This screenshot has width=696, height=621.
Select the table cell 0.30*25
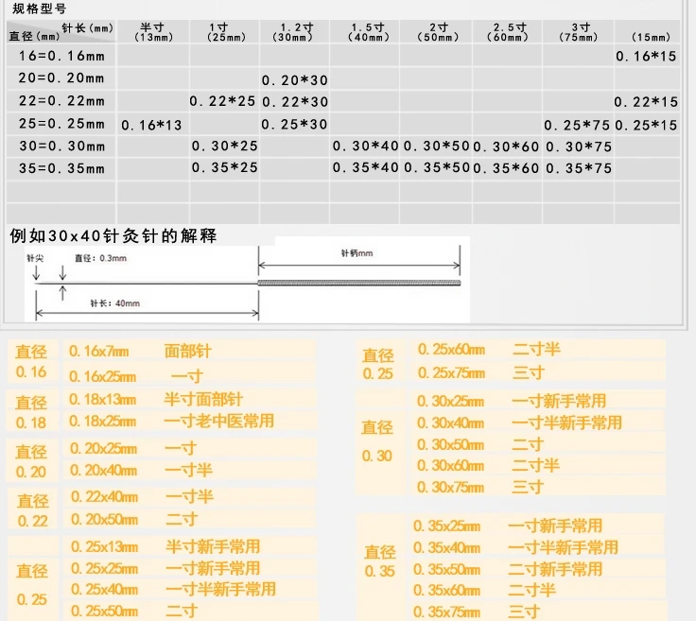225,146
